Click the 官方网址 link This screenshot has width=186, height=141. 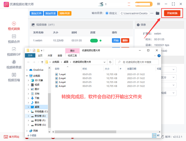pyautogui.click(x=14, y=137)
